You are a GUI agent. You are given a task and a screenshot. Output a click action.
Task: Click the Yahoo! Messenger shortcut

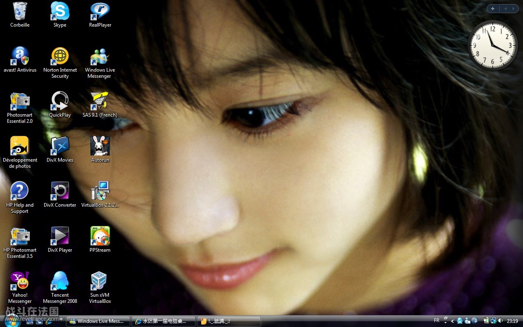(x=20, y=288)
